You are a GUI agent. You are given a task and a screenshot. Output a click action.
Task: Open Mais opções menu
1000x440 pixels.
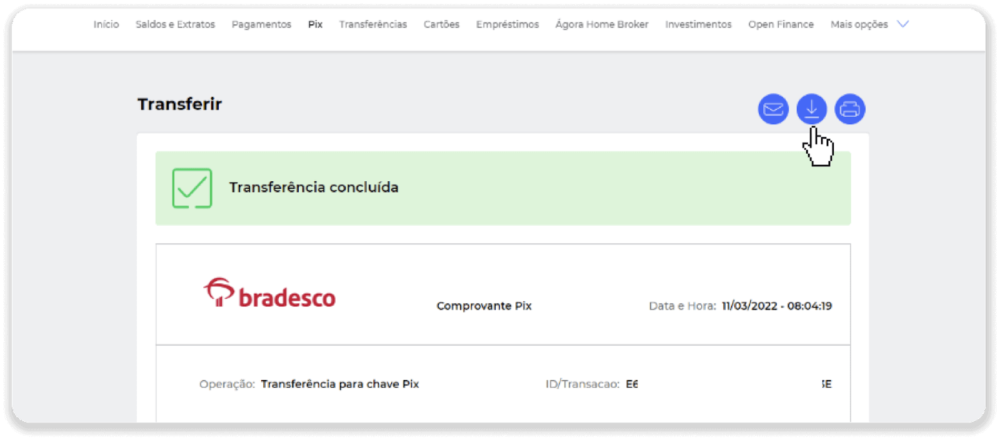(x=859, y=24)
